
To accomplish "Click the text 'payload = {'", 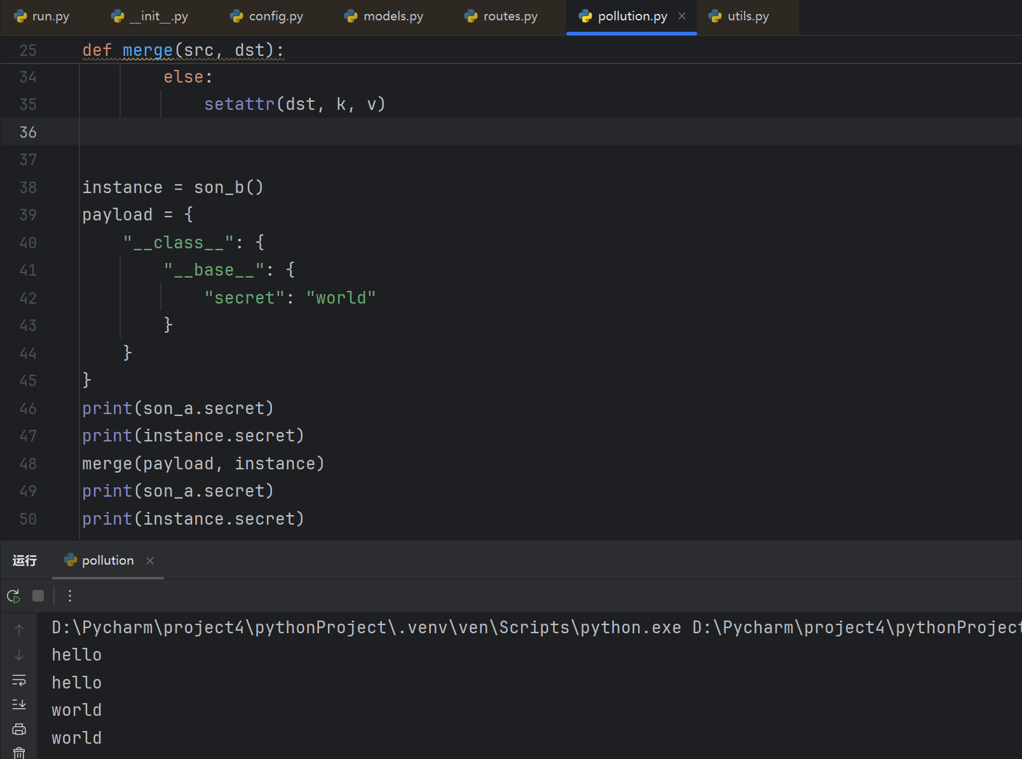I will [138, 215].
